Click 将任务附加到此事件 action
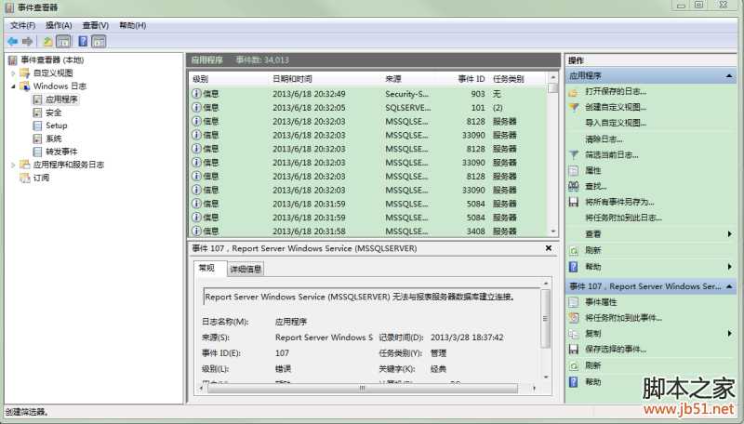The width and height of the screenshot is (744, 424). [623, 318]
